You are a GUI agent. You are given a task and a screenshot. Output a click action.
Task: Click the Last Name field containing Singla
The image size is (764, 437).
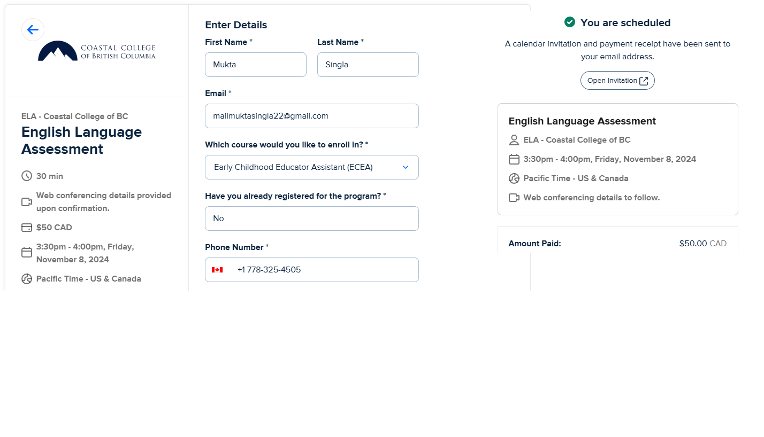[x=368, y=65]
